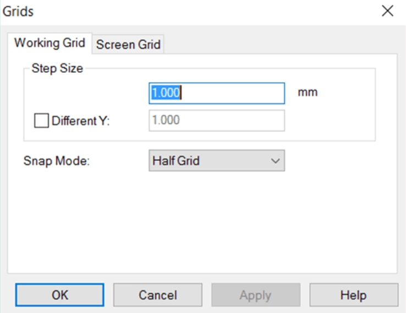The width and height of the screenshot is (406, 313).
Task: Click the 'Different Y:' label text
Action: 81,121
